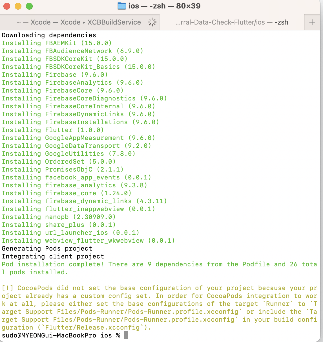Click 'Installing firebase_core (1.24.0)' line
This screenshot has width=323, height=342.
point(67,193)
